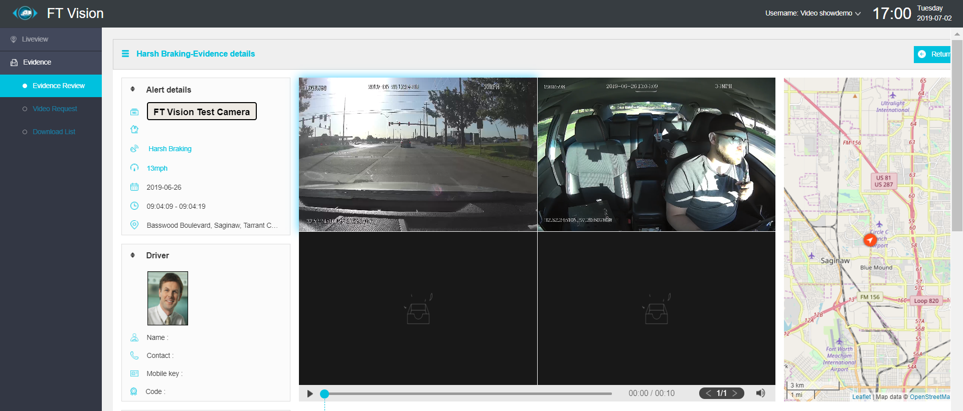Open Download List in sidebar

click(54, 132)
